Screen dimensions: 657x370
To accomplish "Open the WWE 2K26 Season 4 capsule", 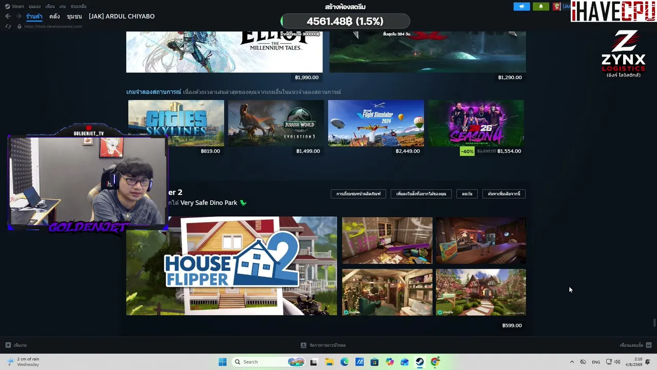I will (476, 123).
